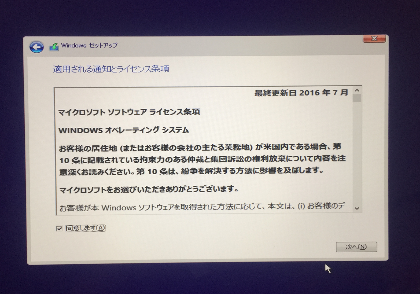This screenshot has height=294, width=420.
Task: Click the Windows Setup icon in title bar
Action: pyautogui.click(x=54, y=47)
